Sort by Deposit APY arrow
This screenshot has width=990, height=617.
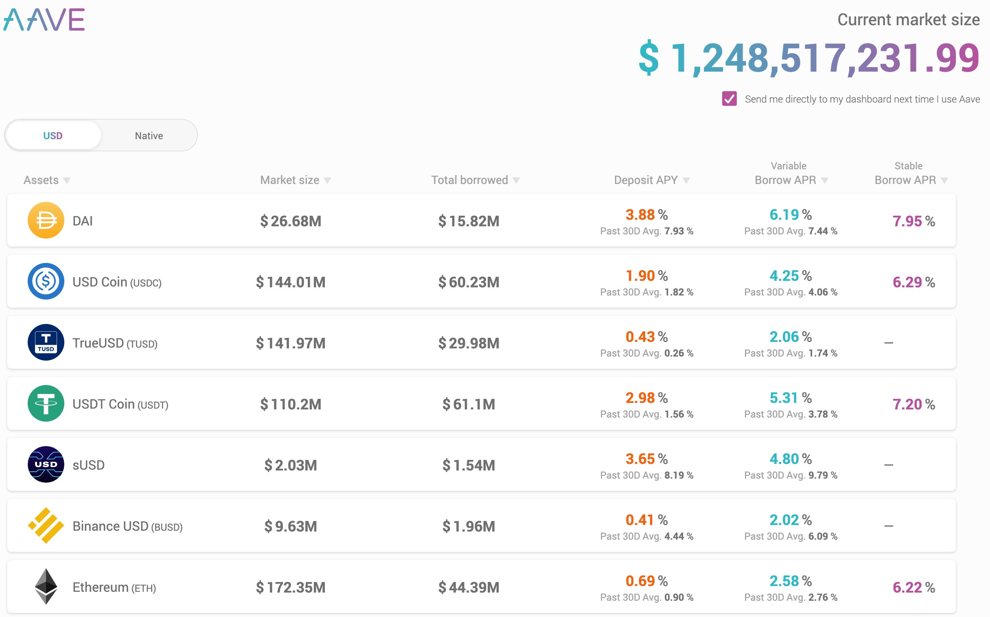coord(686,181)
